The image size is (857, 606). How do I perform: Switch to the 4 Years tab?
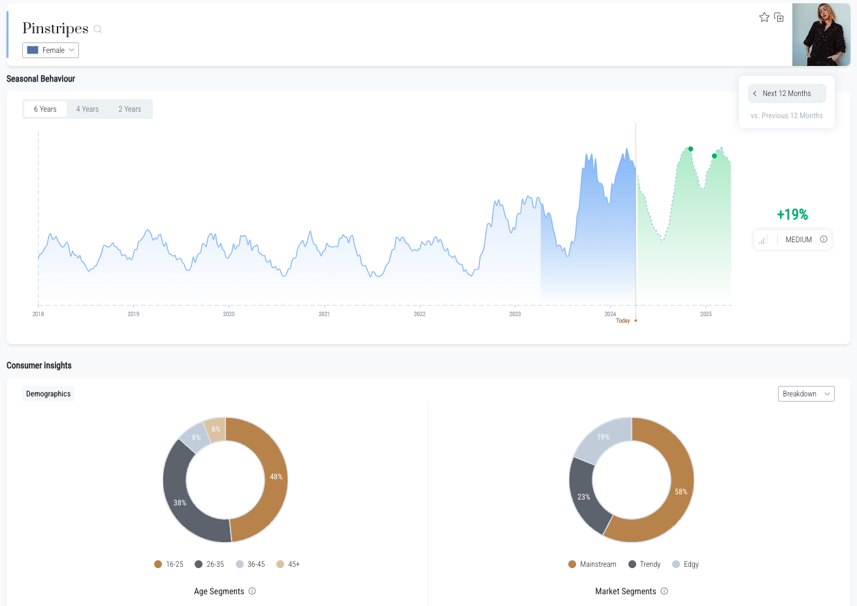tap(88, 109)
